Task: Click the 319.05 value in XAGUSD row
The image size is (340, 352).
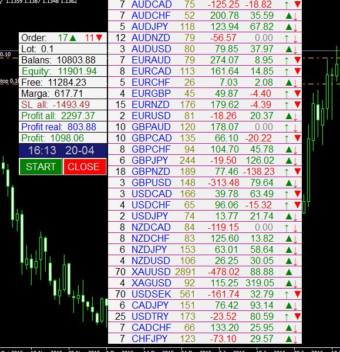Action: pos(260,283)
